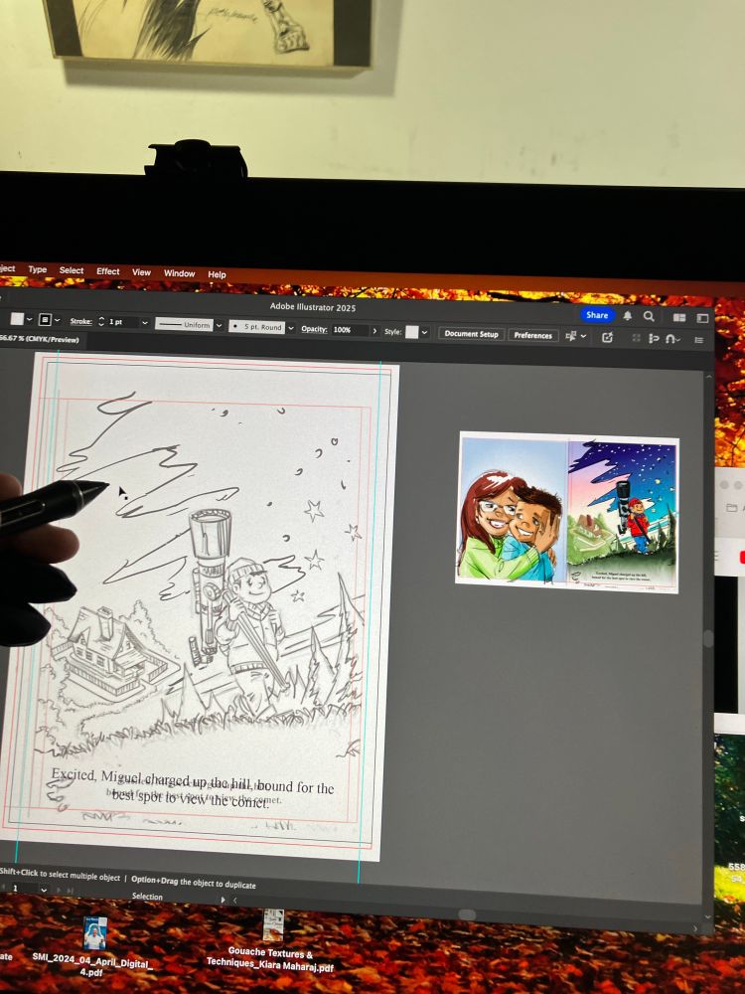Open the notifications bell icon

point(627,316)
